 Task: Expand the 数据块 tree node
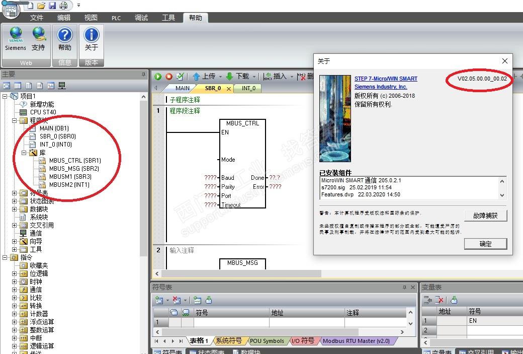pyautogui.click(x=15, y=209)
